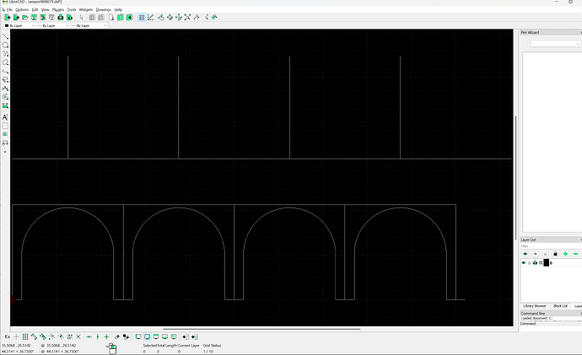582x355 pixels.
Task: Toggle exclusive snap mode Ex button
Action: click(8, 336)
